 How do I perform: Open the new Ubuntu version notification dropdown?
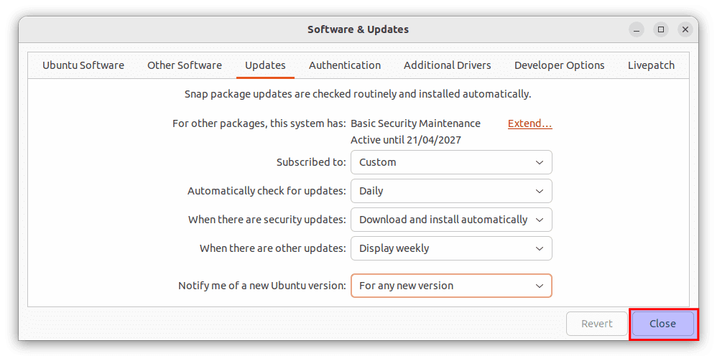point(451,286)
